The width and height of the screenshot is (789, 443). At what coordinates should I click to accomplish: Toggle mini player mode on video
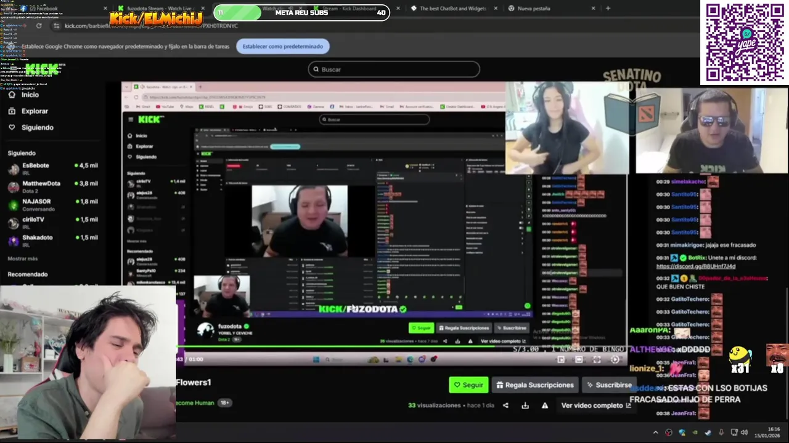click(x=561, y=359)
